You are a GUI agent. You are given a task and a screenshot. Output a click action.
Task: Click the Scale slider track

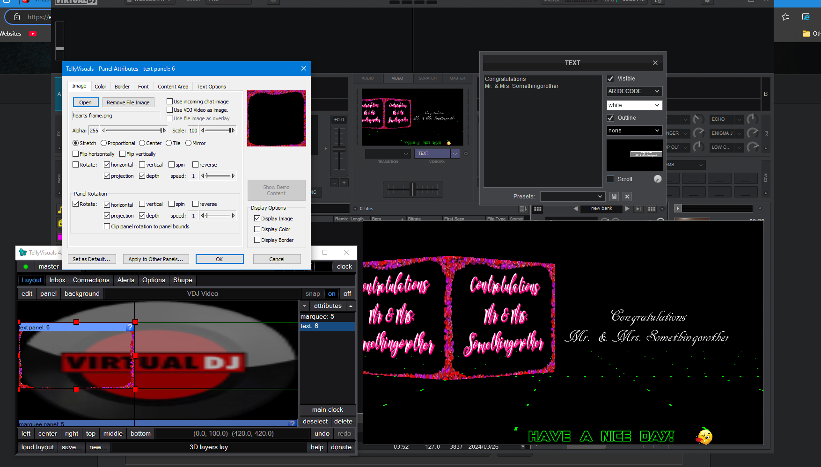click(x=217, y=131)
